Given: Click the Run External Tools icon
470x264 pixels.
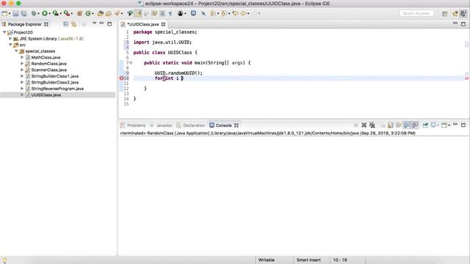Looking at the screenshot, I should pos(67,13).
